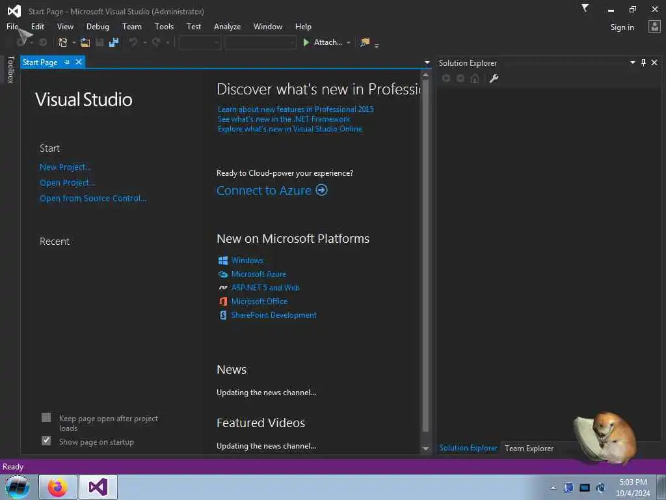This screenshot has height=500, width=666.
Task: Click the green Attach start arrow
Action: (x=306, y=42)
